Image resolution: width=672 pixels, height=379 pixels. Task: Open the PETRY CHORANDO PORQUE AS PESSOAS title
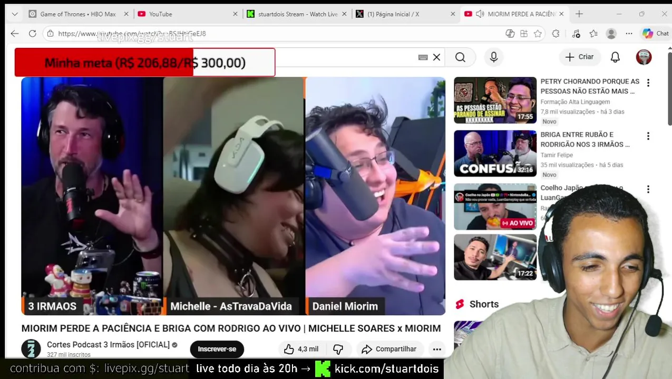click(x=590, y=86)
